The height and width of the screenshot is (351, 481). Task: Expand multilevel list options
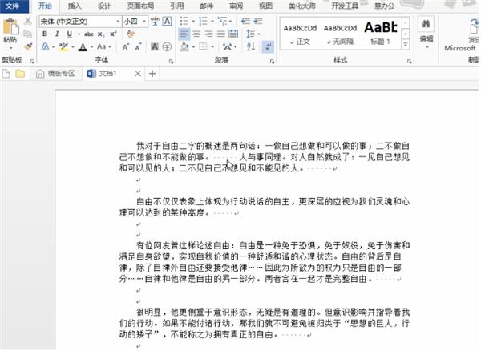pyautogui.click(x=230, y=22)
